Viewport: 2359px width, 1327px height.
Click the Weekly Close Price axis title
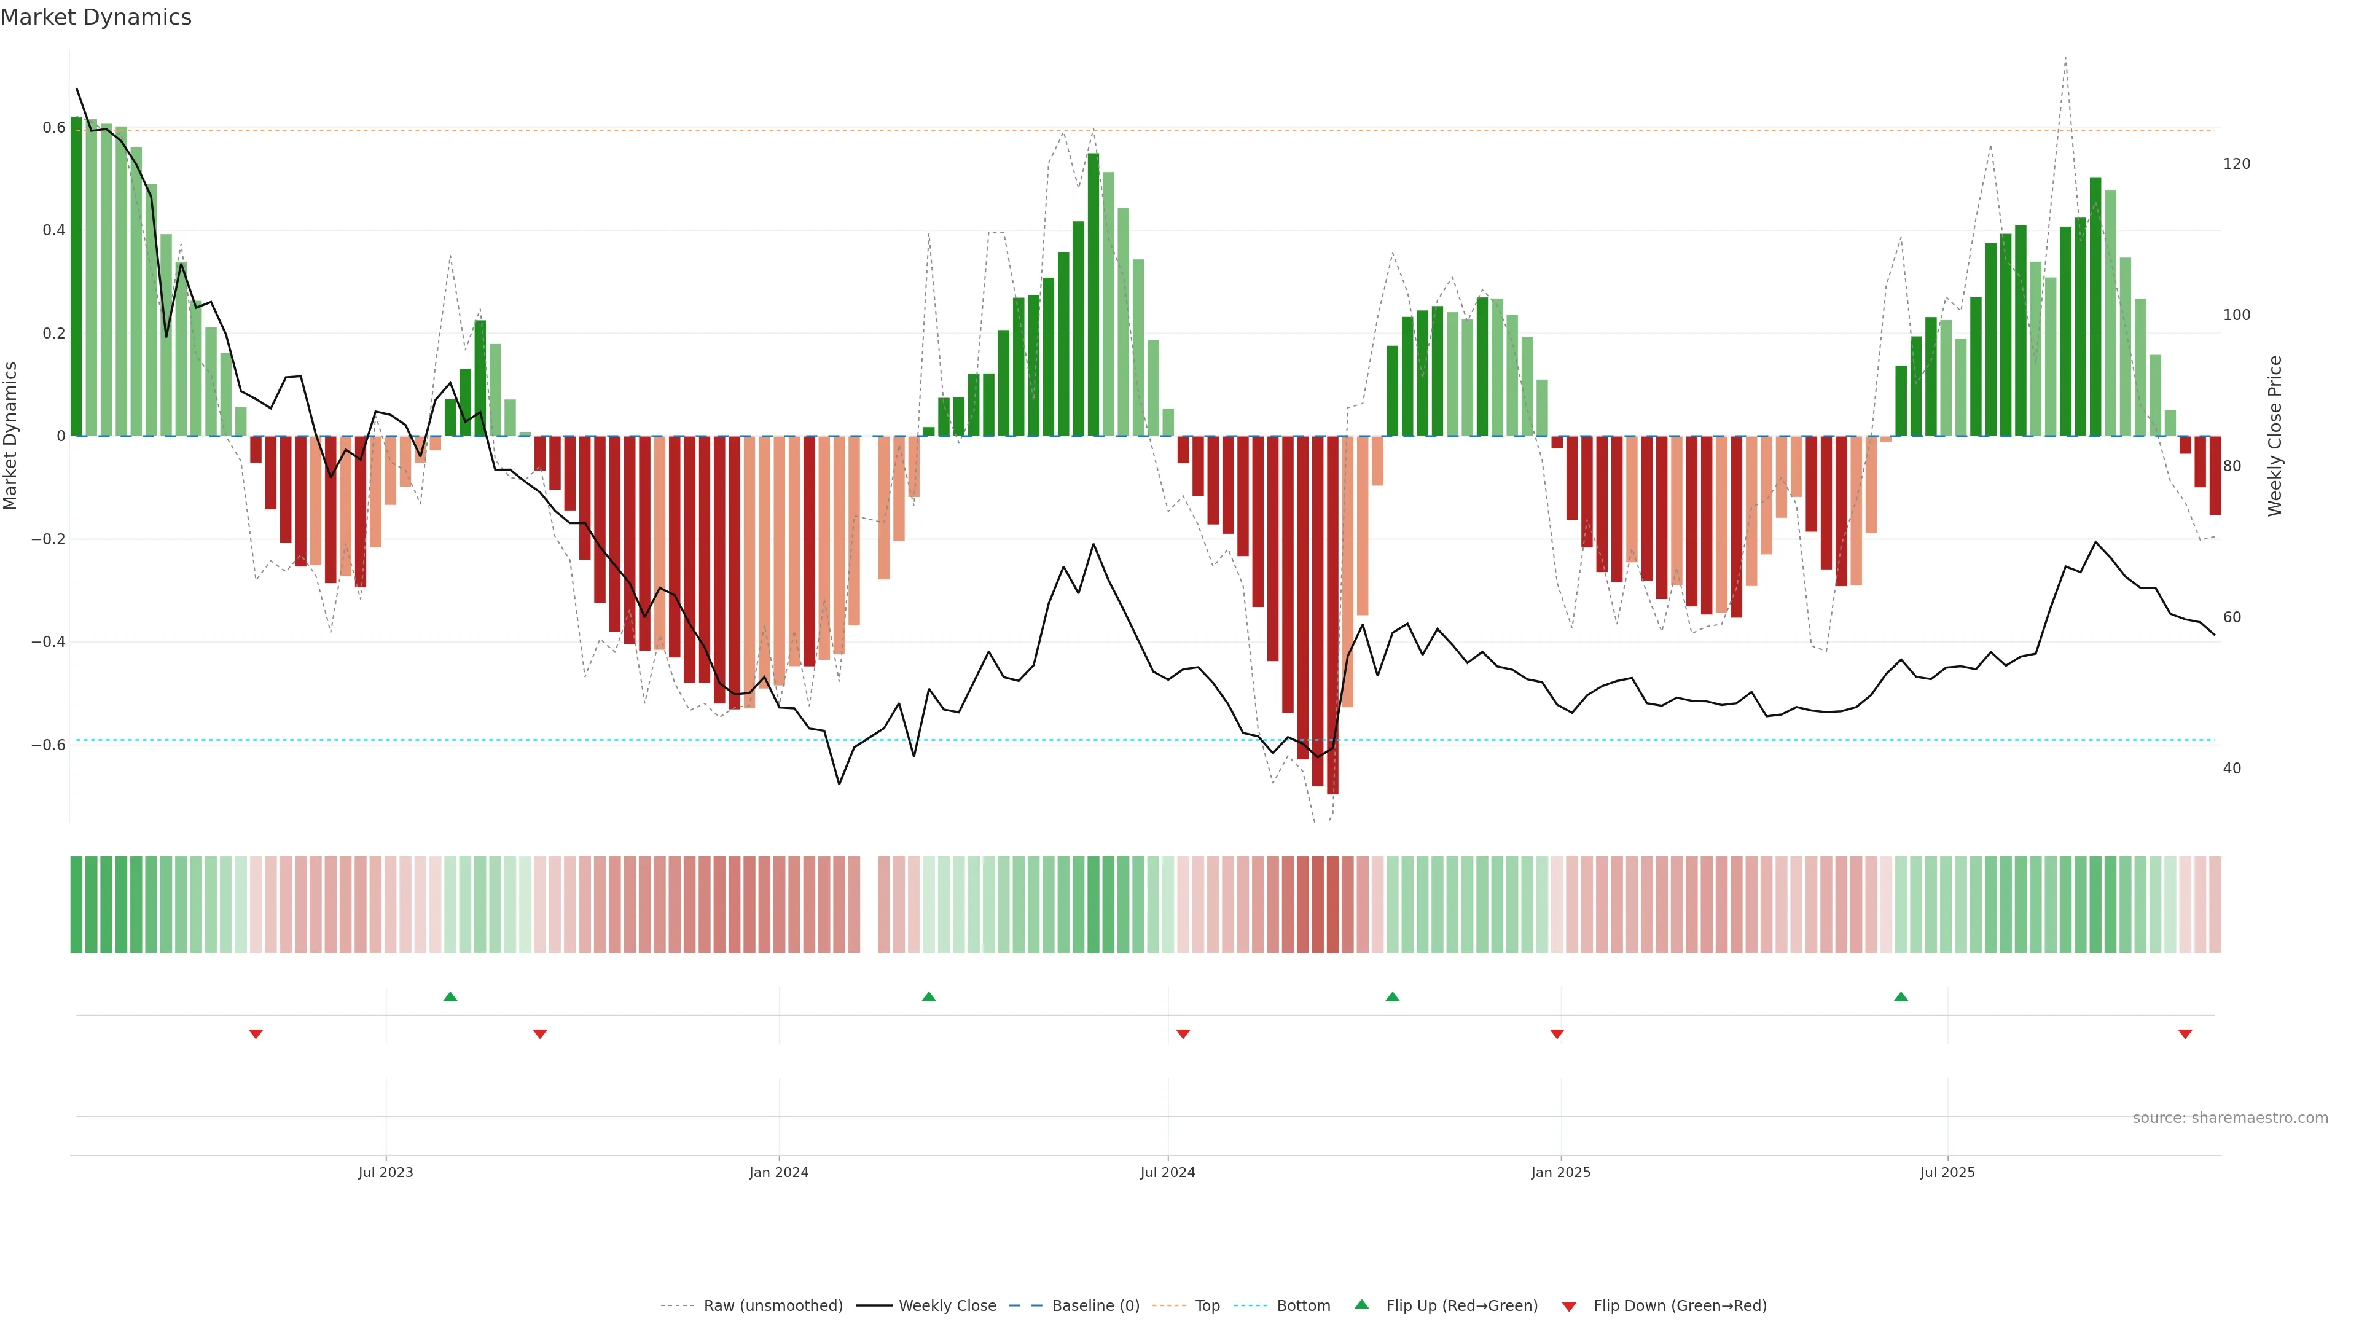(x=2275, y=436)
